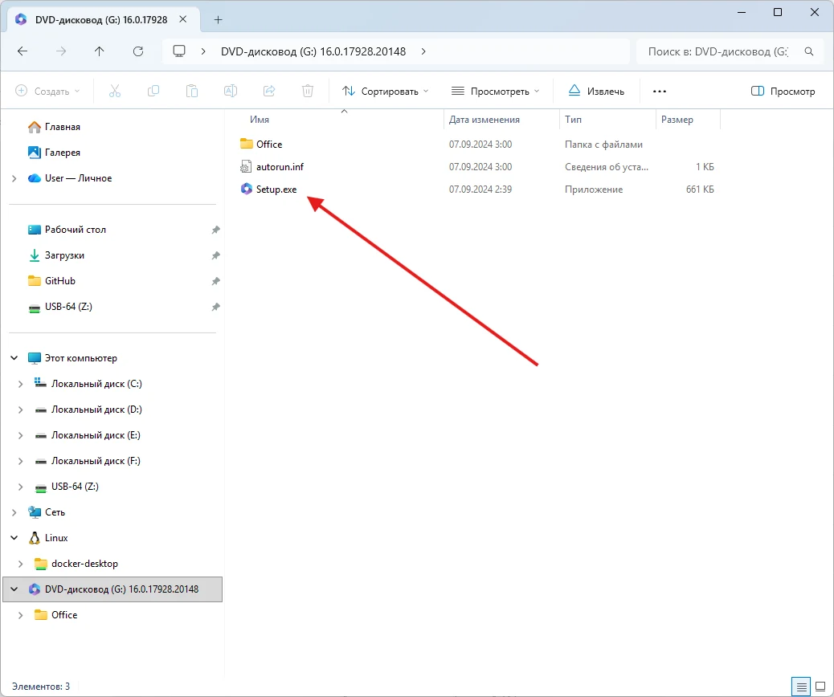
Task: Select the autorun.inf file name
Action: [x=280, y=167]
